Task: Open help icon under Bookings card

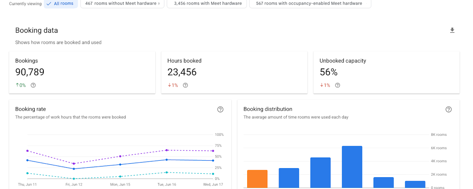Action: pyautogui.click(x=33, y=85)
